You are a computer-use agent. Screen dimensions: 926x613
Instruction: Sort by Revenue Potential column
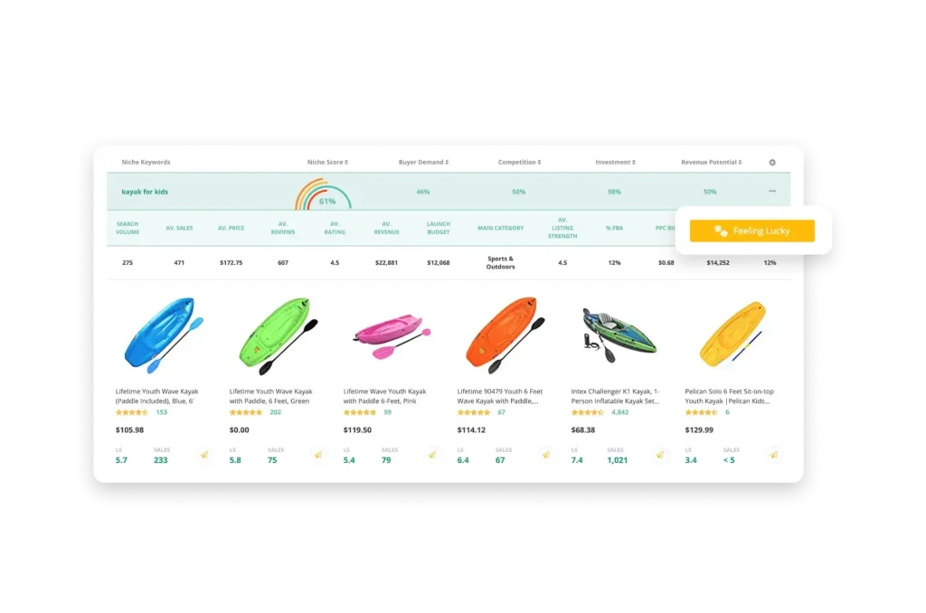click(x=711, y=162)
